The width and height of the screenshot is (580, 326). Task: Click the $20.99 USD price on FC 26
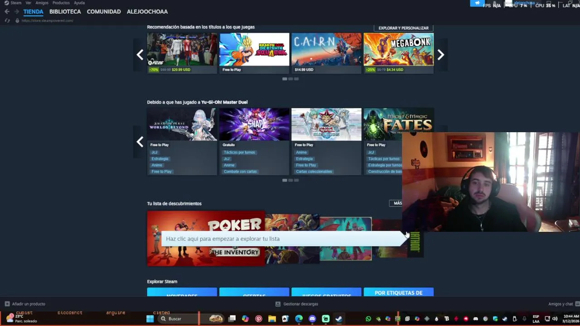tap(181, 70)
